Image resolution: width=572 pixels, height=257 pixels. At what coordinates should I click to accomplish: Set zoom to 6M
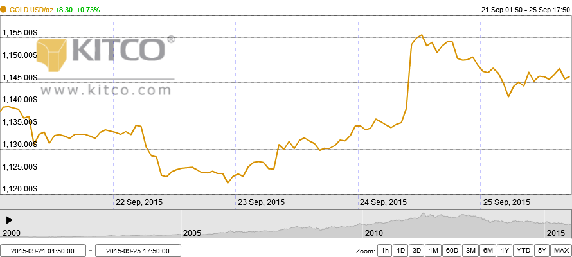(488, 251)
